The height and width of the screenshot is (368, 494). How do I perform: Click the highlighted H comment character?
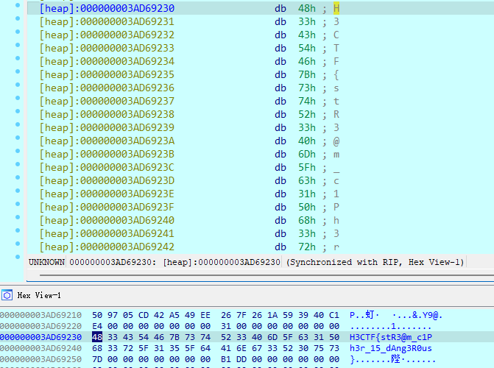[x=336, y=8]
